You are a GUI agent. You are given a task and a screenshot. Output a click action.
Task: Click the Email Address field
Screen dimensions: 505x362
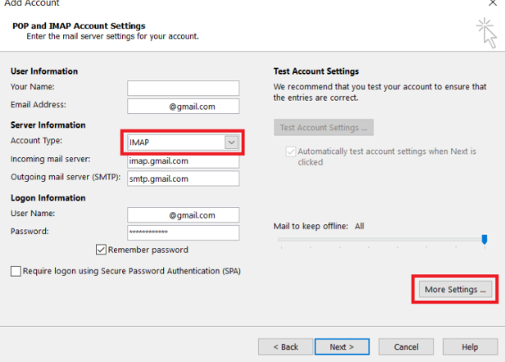183,106
